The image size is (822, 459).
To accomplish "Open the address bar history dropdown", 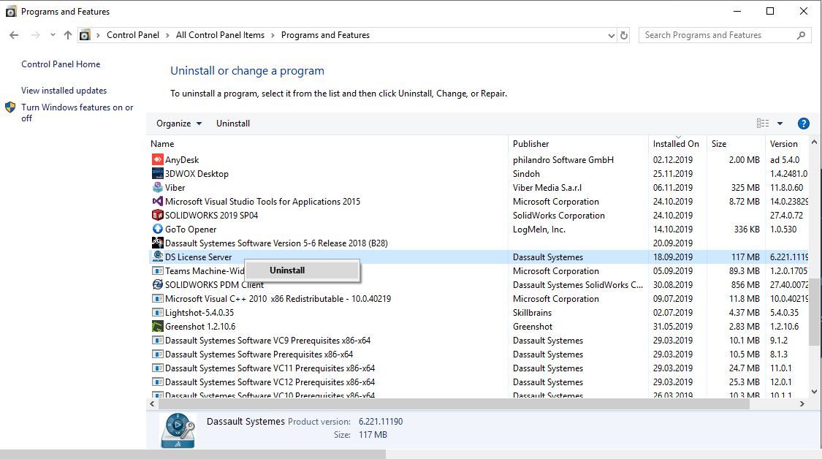I will (x=612, y=35).
